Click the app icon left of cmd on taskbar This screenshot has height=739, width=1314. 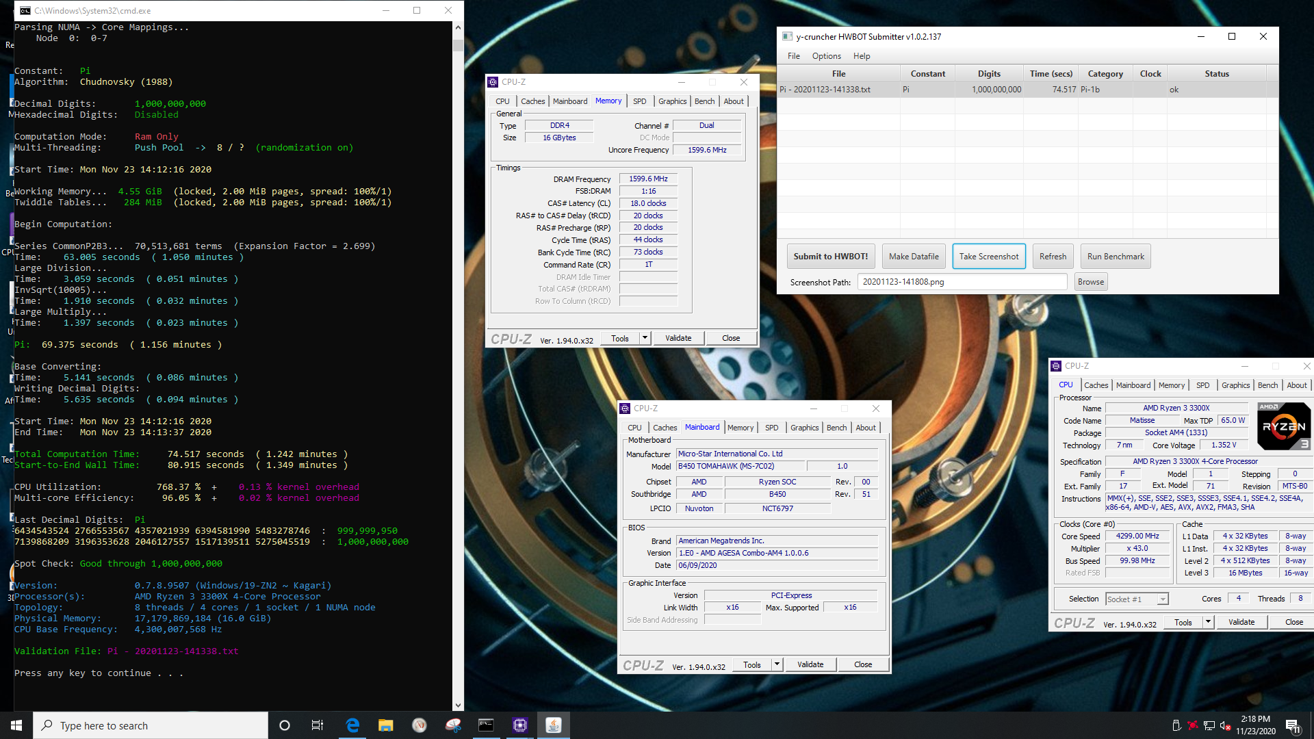tap(452, 725)
